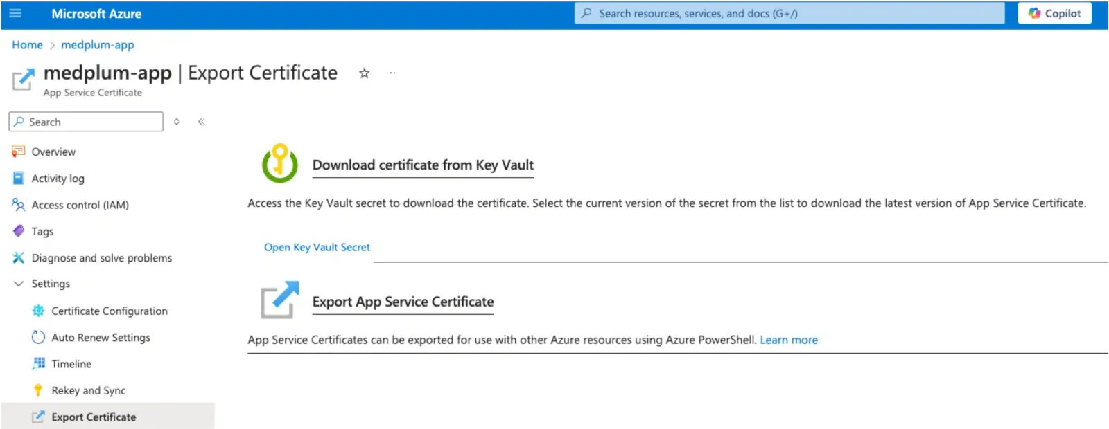Open the more options ellipsis
1109x429 pixels.
click(x=391, y=73)
